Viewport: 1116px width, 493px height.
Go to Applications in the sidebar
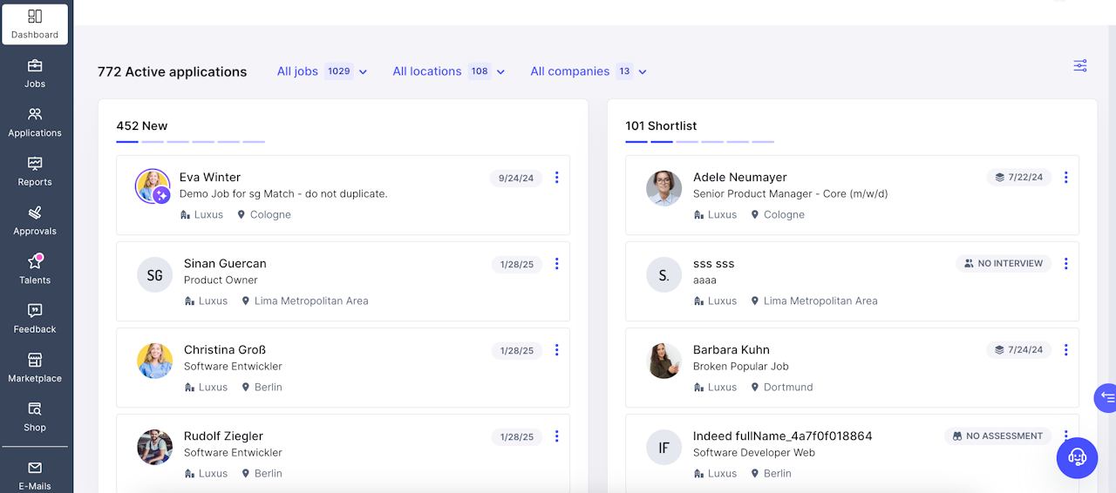[35, 123]
